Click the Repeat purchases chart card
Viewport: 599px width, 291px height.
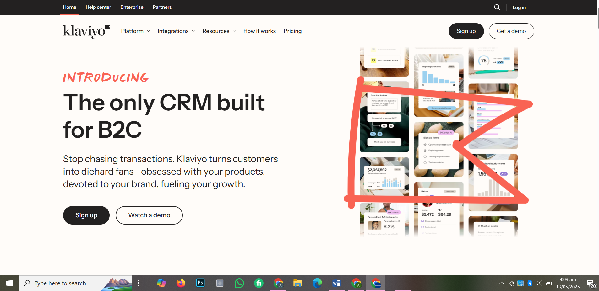pyautogui.click(x=439, y=85)
